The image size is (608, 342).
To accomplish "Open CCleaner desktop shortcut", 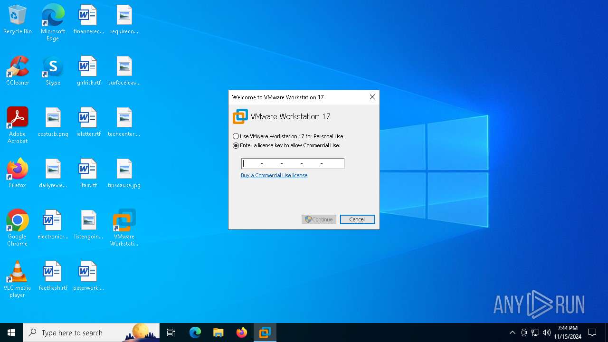I will (18, 71).
